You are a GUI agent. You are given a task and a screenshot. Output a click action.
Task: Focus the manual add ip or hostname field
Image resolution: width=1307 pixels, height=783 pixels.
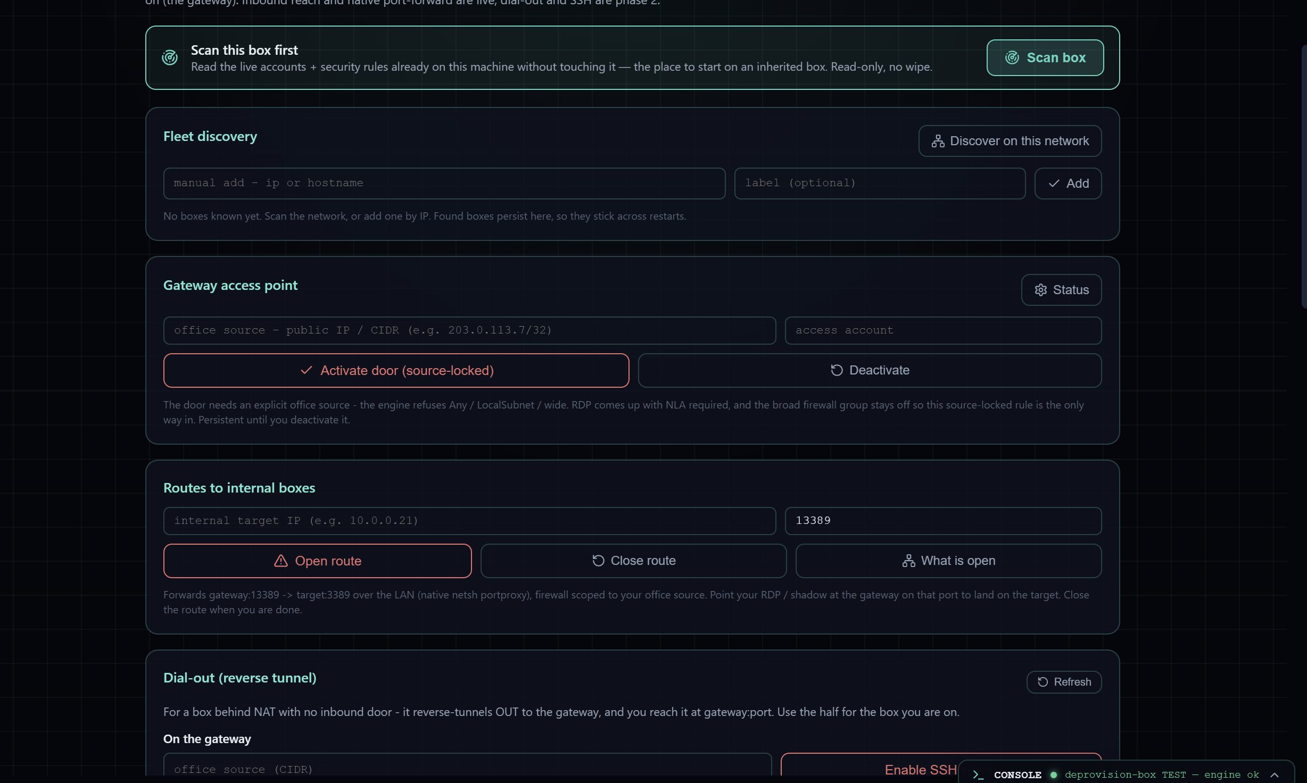(x=444, y=184)
